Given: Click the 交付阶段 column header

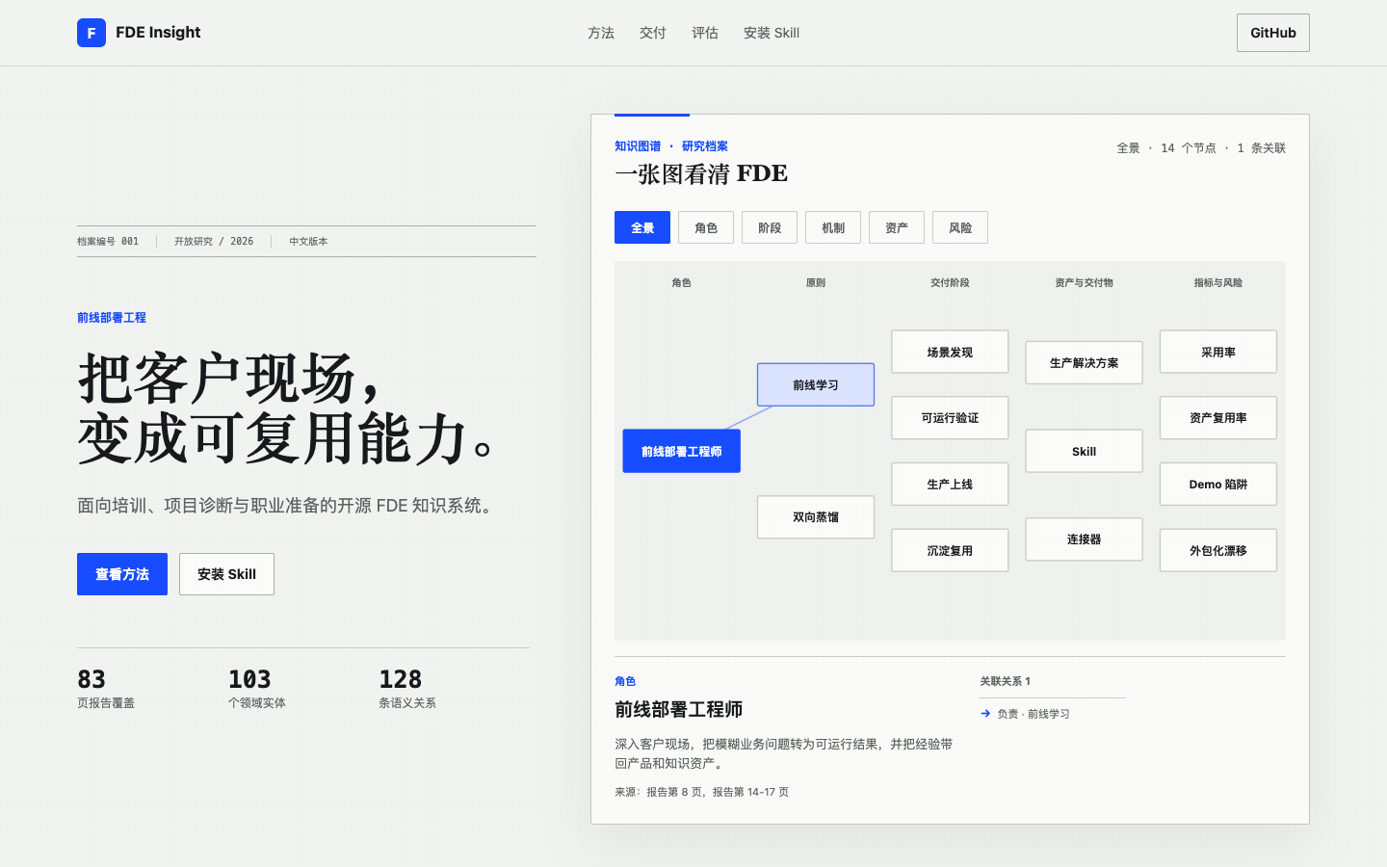Looking at the screenshot, I should tap(950, 283).
